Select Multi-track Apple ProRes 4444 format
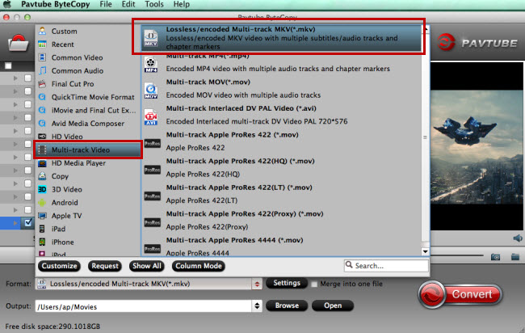Image resolution: width=525 pixels, height=333 pixels. (282, 247)
